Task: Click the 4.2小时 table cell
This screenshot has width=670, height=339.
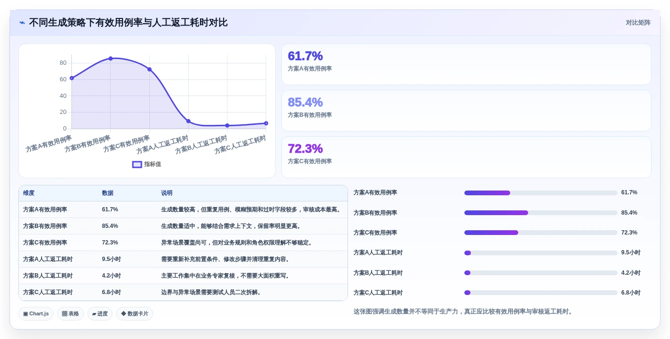Action: coord(112,276)
